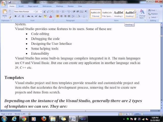Align text left
Image resolution: width=163 pixels, height=122 pixels.
pos(58,16)
